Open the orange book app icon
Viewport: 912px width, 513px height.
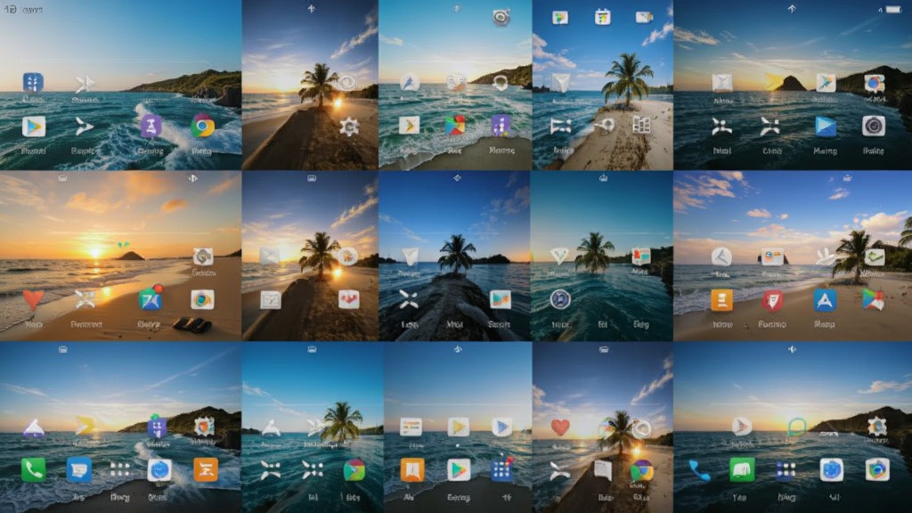coord(411,470)
